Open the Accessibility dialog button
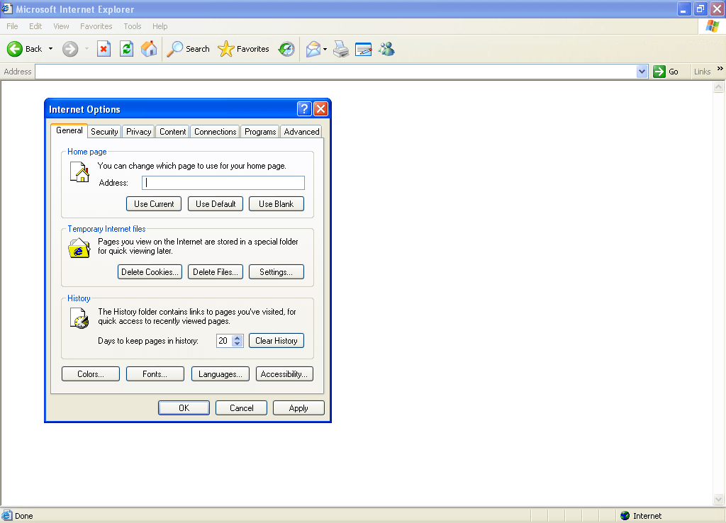Viewport: 726px width, 523px height. [x=284, y=374]
